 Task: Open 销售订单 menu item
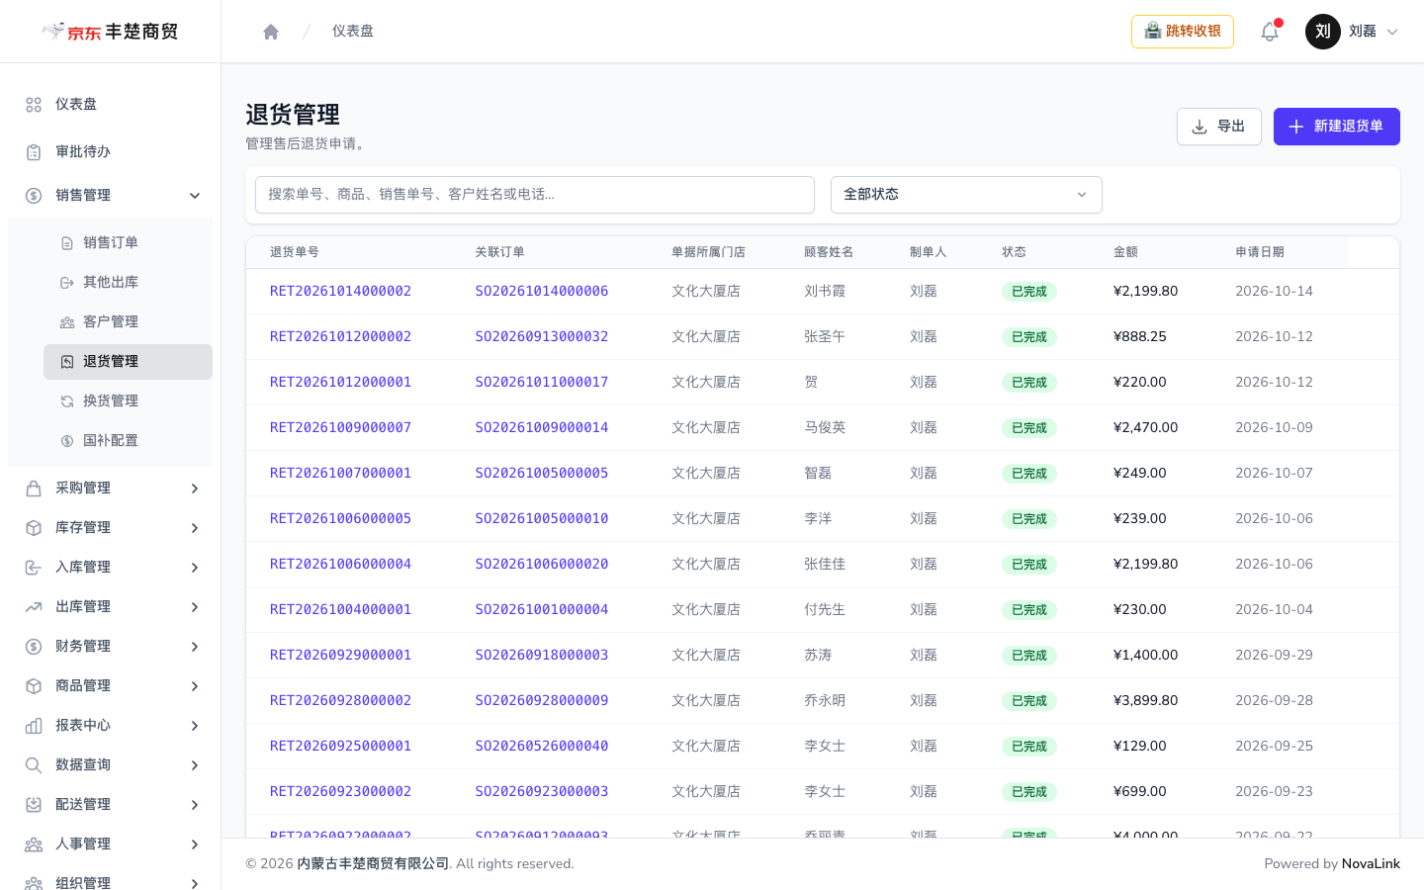128,243
